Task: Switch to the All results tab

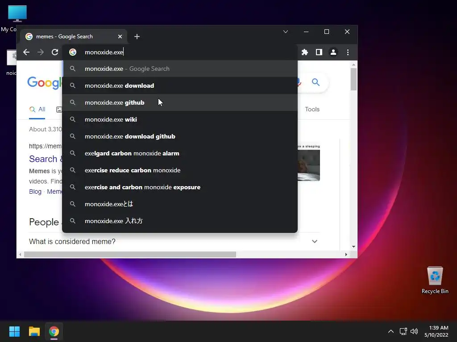Action: click(x=37, y=110)
